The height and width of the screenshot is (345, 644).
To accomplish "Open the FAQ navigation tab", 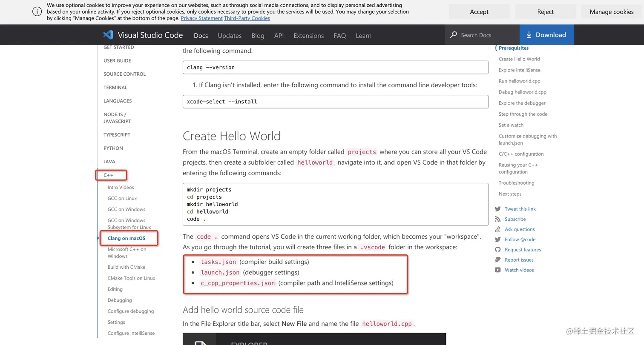I will (340, 35).
